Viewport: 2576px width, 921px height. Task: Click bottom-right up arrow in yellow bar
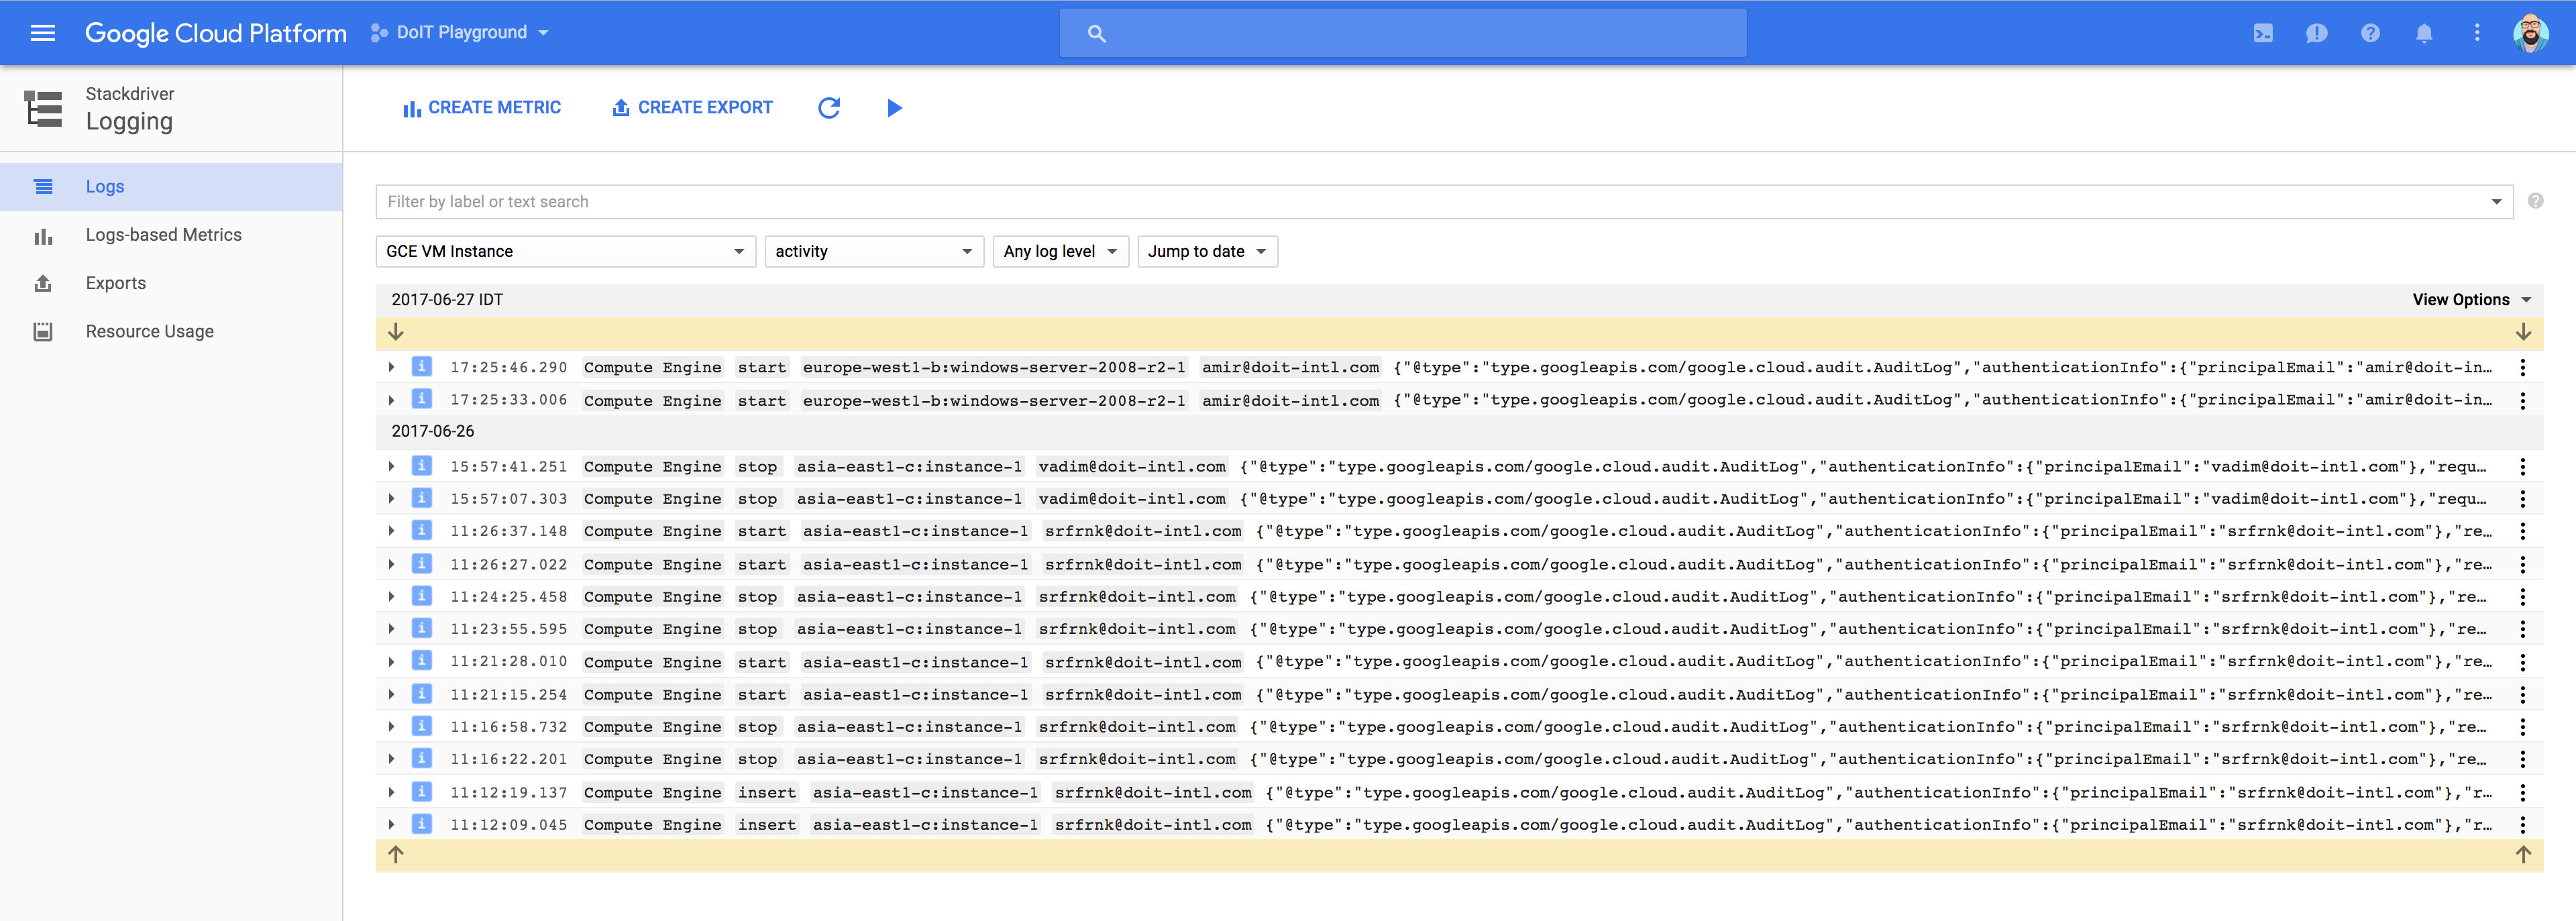pyautogui.click(x=2523, y=855)
